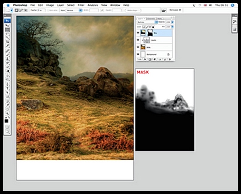Open the Opacity slider arrow
241x194 pixels.
(172, 22)
